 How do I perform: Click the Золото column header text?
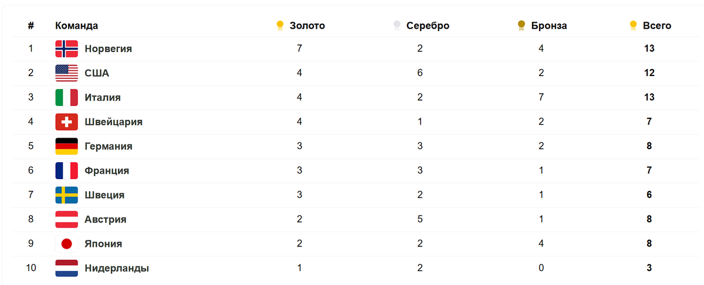pyautogui.click(x=307, y=26)
